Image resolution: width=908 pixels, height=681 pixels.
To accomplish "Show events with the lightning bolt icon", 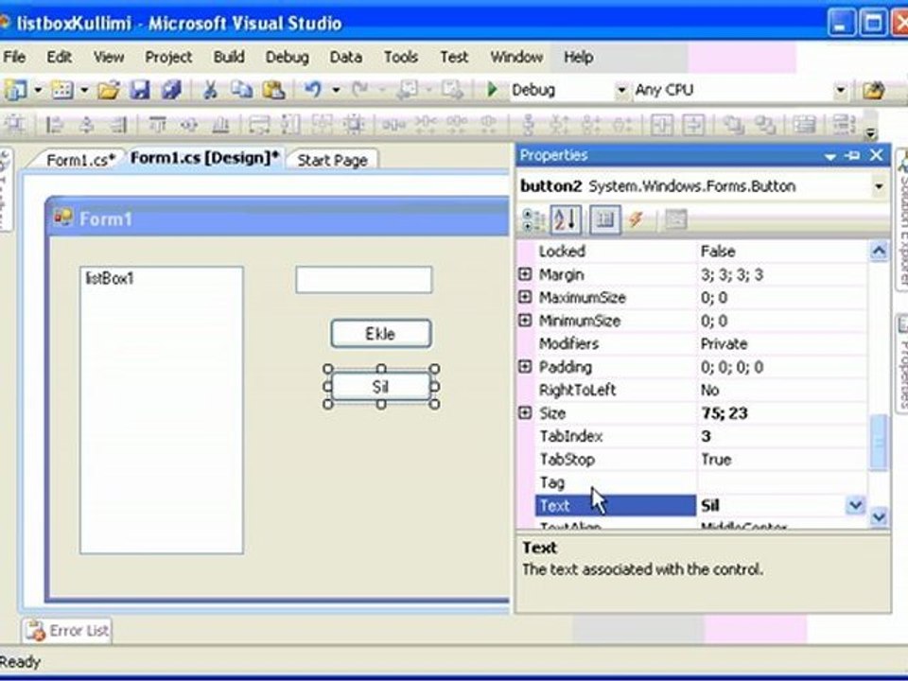I will click(x=636, y=219).
